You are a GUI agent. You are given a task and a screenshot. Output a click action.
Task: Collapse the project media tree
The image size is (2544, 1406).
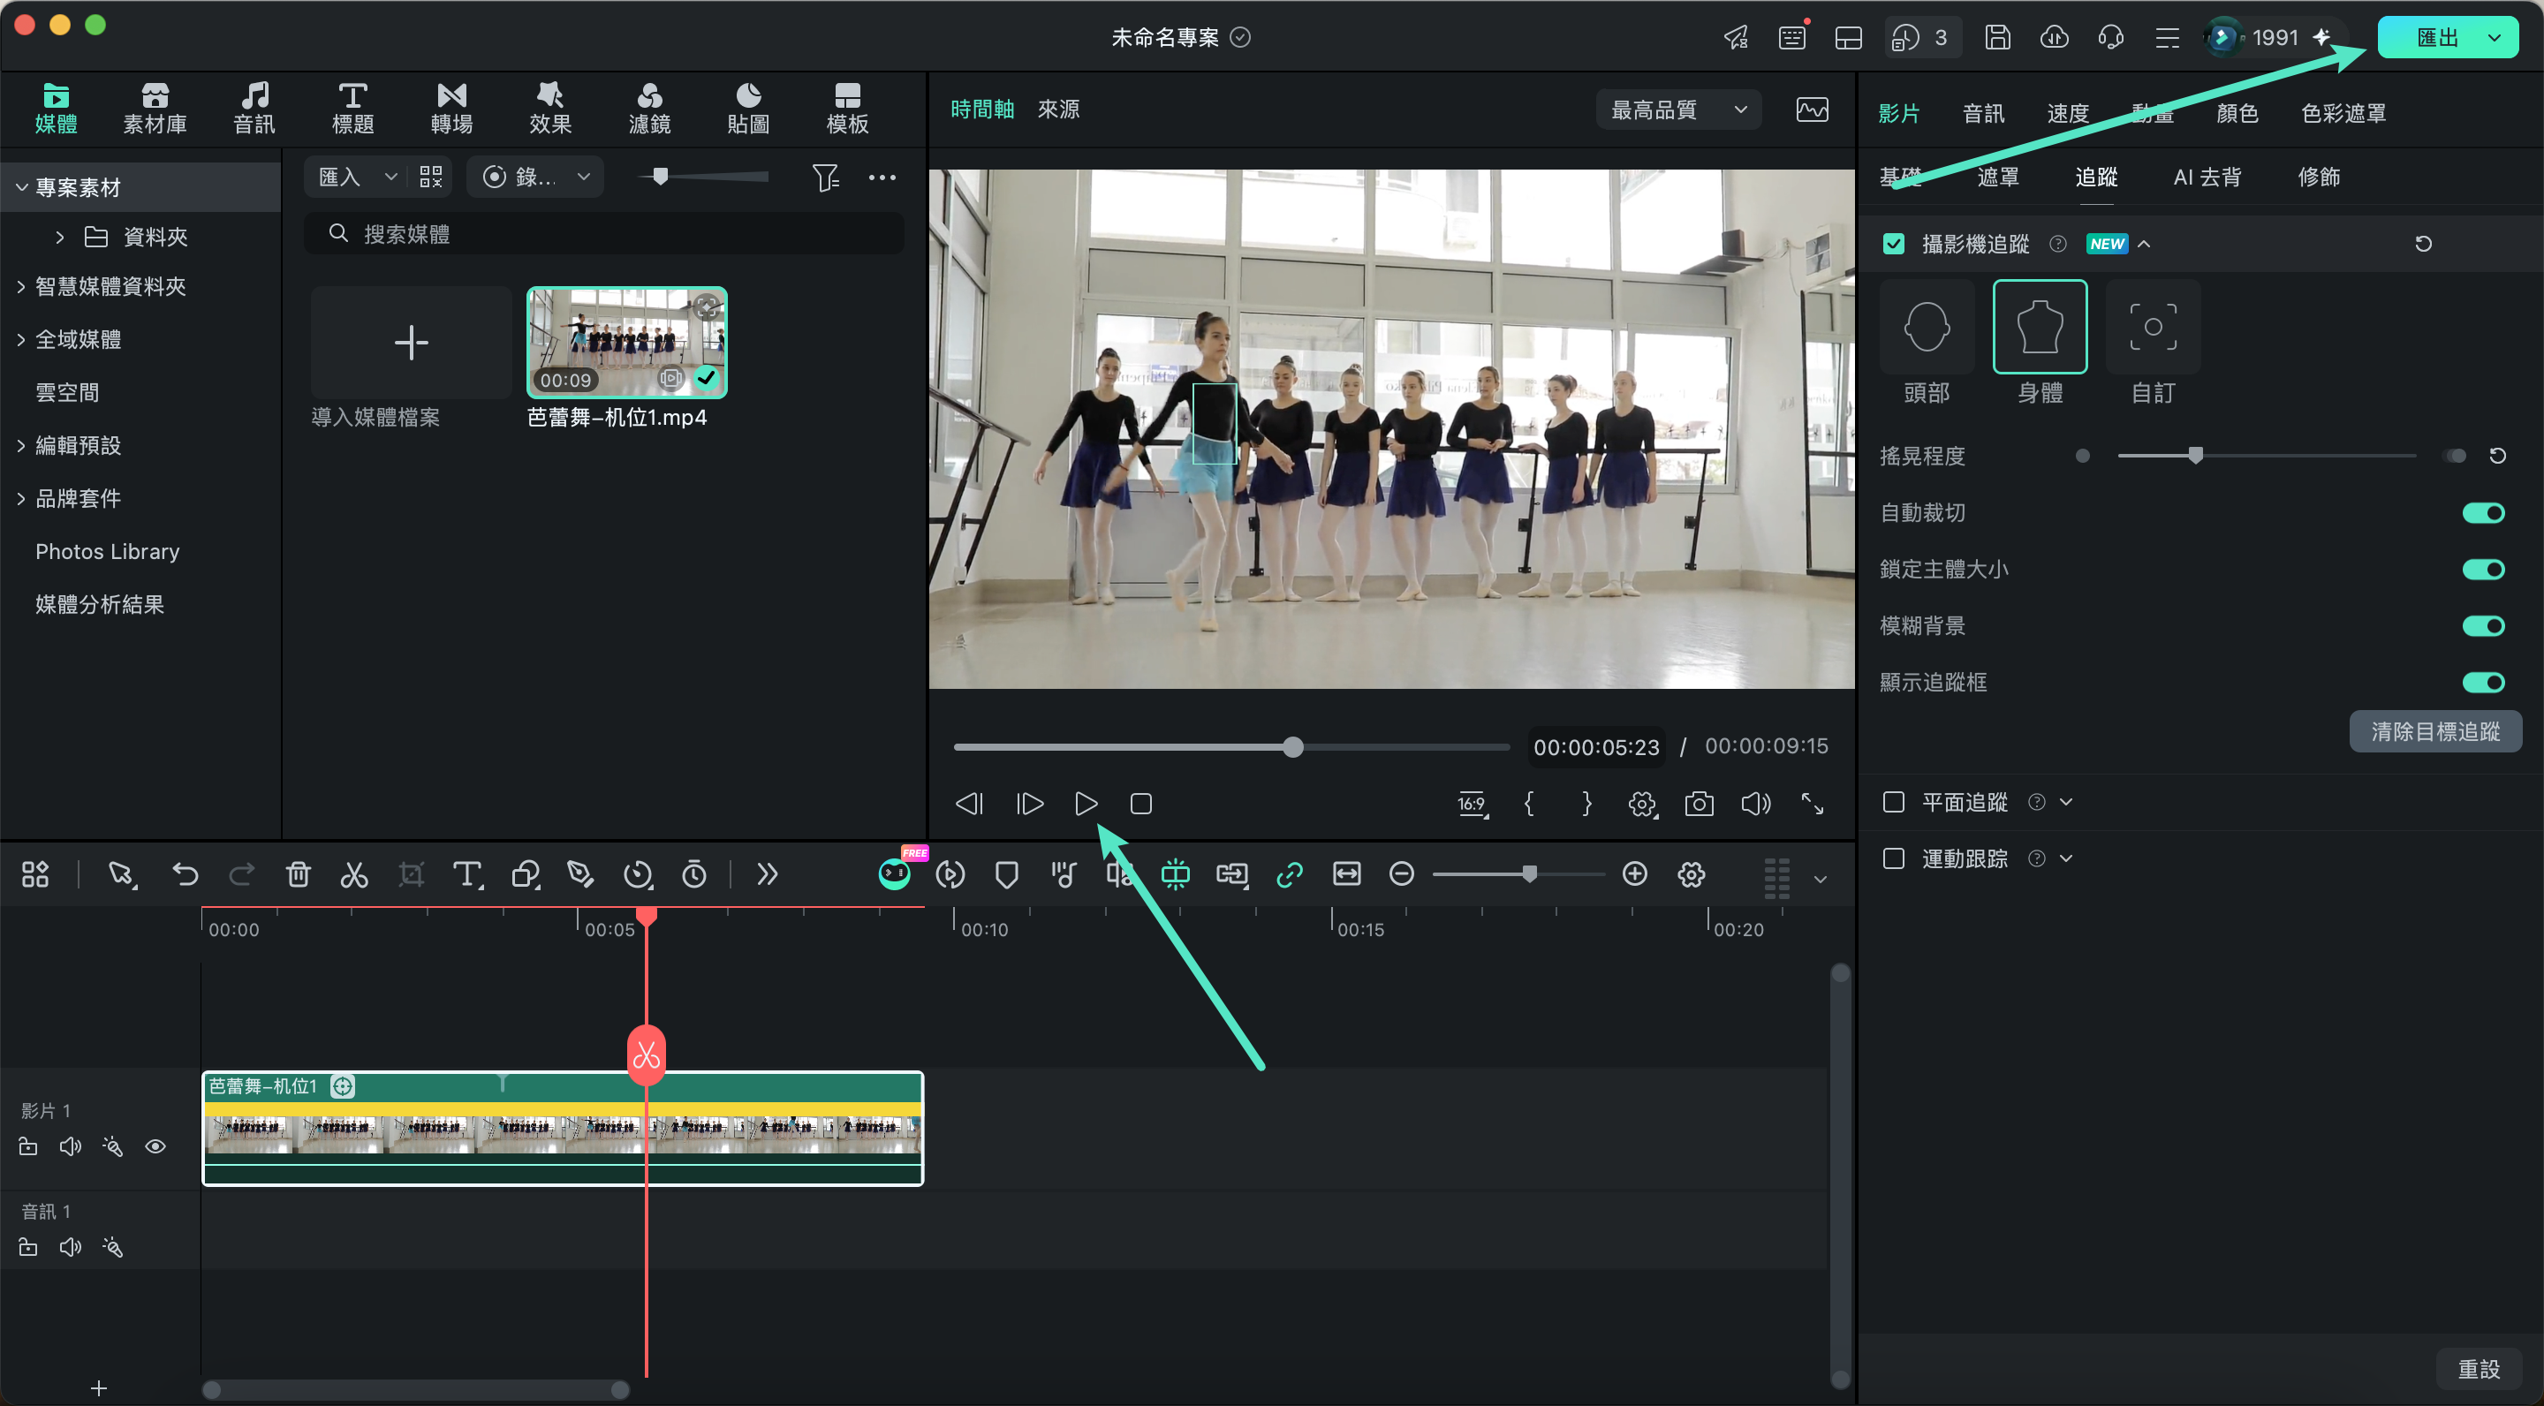tap(20, 187)
